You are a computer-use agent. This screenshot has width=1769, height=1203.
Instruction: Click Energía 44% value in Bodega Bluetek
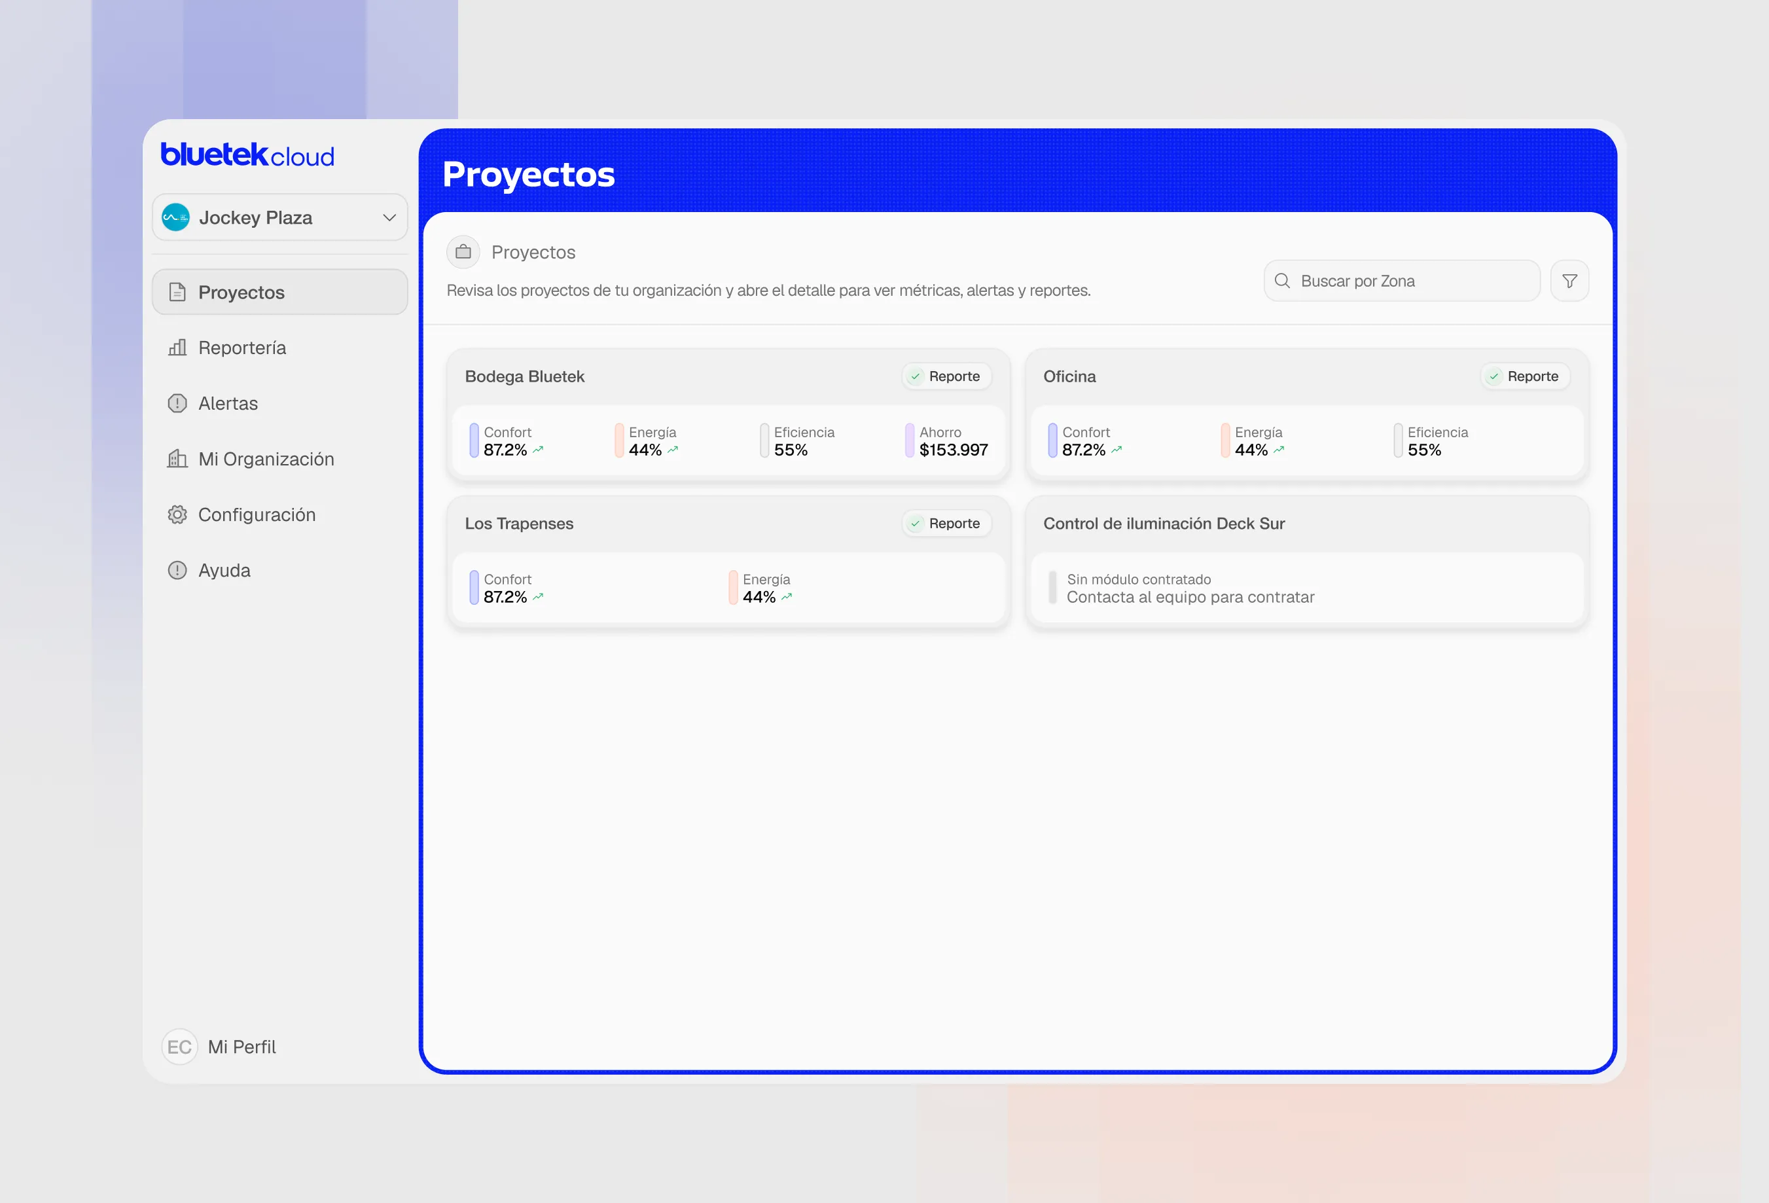645,450
